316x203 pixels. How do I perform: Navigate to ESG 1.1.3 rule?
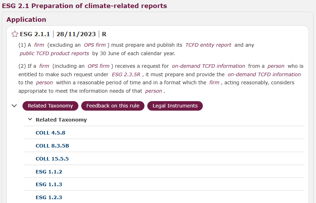pyautogui.click(x=49, y=184)
